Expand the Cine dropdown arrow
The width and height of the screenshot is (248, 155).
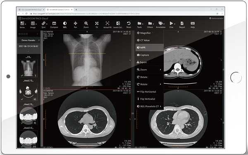point(174,24)
